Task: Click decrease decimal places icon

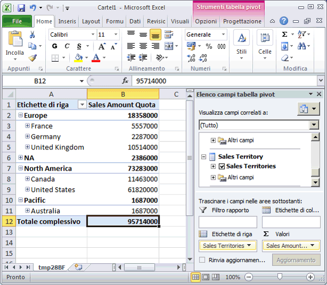Action: point(203,58)
